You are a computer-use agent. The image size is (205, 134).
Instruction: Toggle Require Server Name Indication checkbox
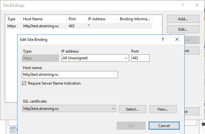pos(24,83)
